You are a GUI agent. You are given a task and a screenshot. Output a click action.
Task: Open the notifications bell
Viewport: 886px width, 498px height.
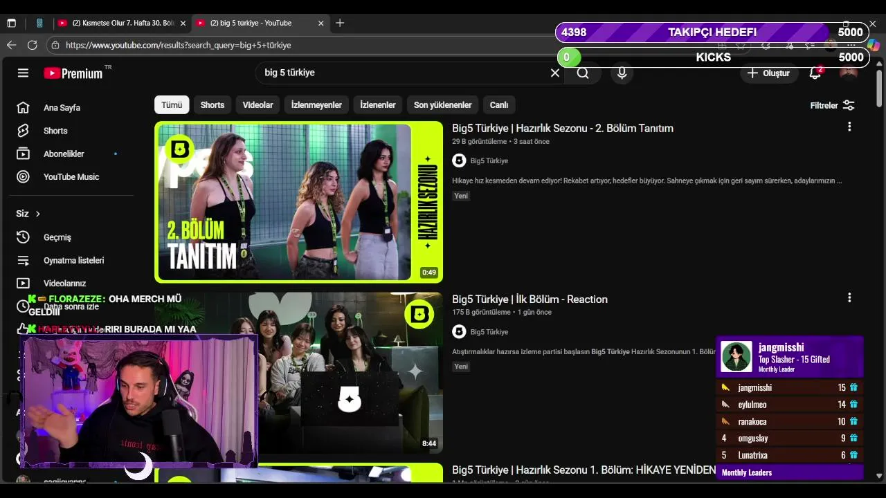(x=815, y=73)
